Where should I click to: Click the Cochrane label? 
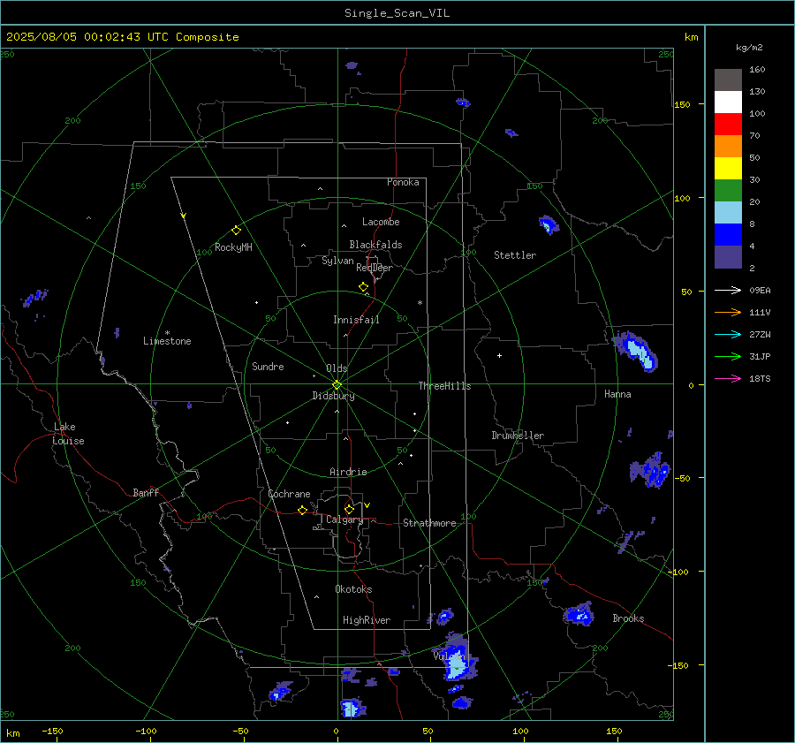pos(289,494)
